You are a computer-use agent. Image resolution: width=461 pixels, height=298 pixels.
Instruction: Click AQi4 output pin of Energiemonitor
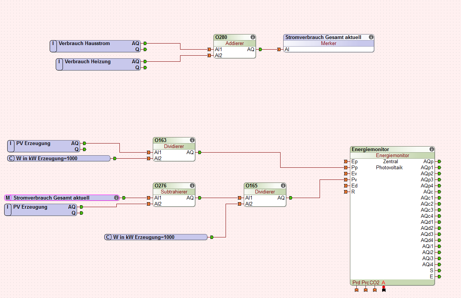click(439, 264)
